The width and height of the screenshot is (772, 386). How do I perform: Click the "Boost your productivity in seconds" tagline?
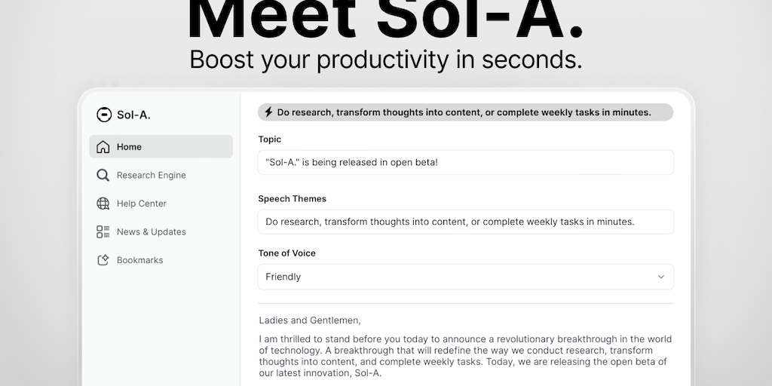pos(385,59)
